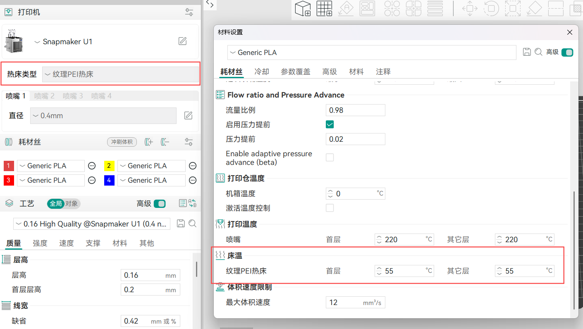The height and width of the screenshot is (329, 583).
Task: Toggle 高级 switch in material settings dialog
Action: pyautogui.click(x=567, y=52)
